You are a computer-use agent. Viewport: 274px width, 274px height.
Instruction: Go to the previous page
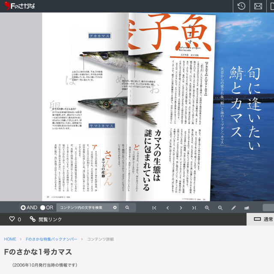pyautogui.click(x=167, y=208)
